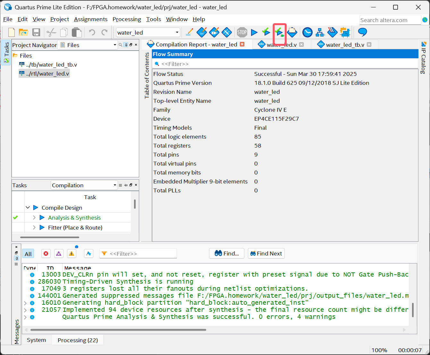The image size is (430, 355).
Task: Click the Open folder toolbar icon
Action: (x=23, y=32)
